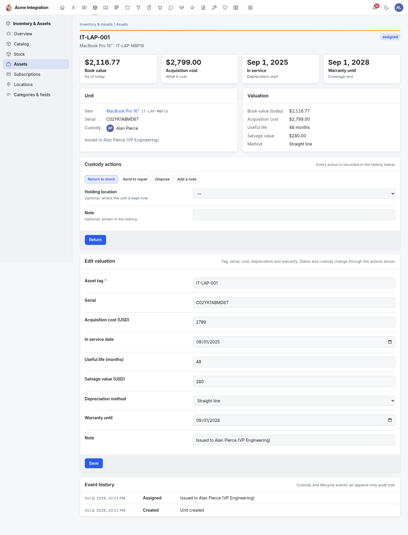Select the Dispose action
The width and height of the screenshot is (408, 535).
click(162, 179)
